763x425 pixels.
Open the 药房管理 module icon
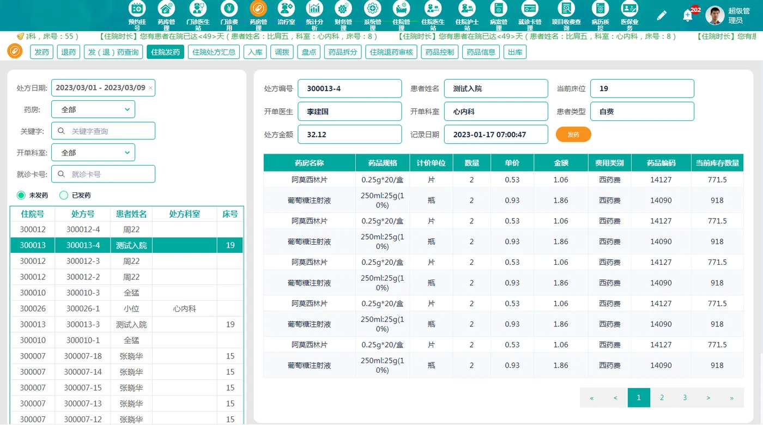pyautogui.click(x=258, y=9)
